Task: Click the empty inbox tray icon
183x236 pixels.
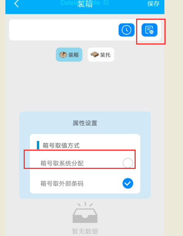Action: click(85, 213)
